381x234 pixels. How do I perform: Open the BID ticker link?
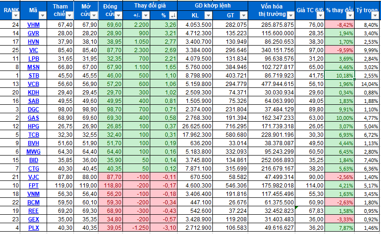pos(33,160)
